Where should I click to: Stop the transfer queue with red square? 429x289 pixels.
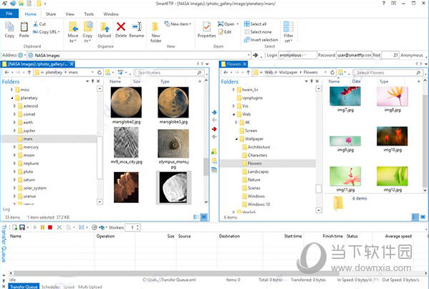tap(50, 227)
